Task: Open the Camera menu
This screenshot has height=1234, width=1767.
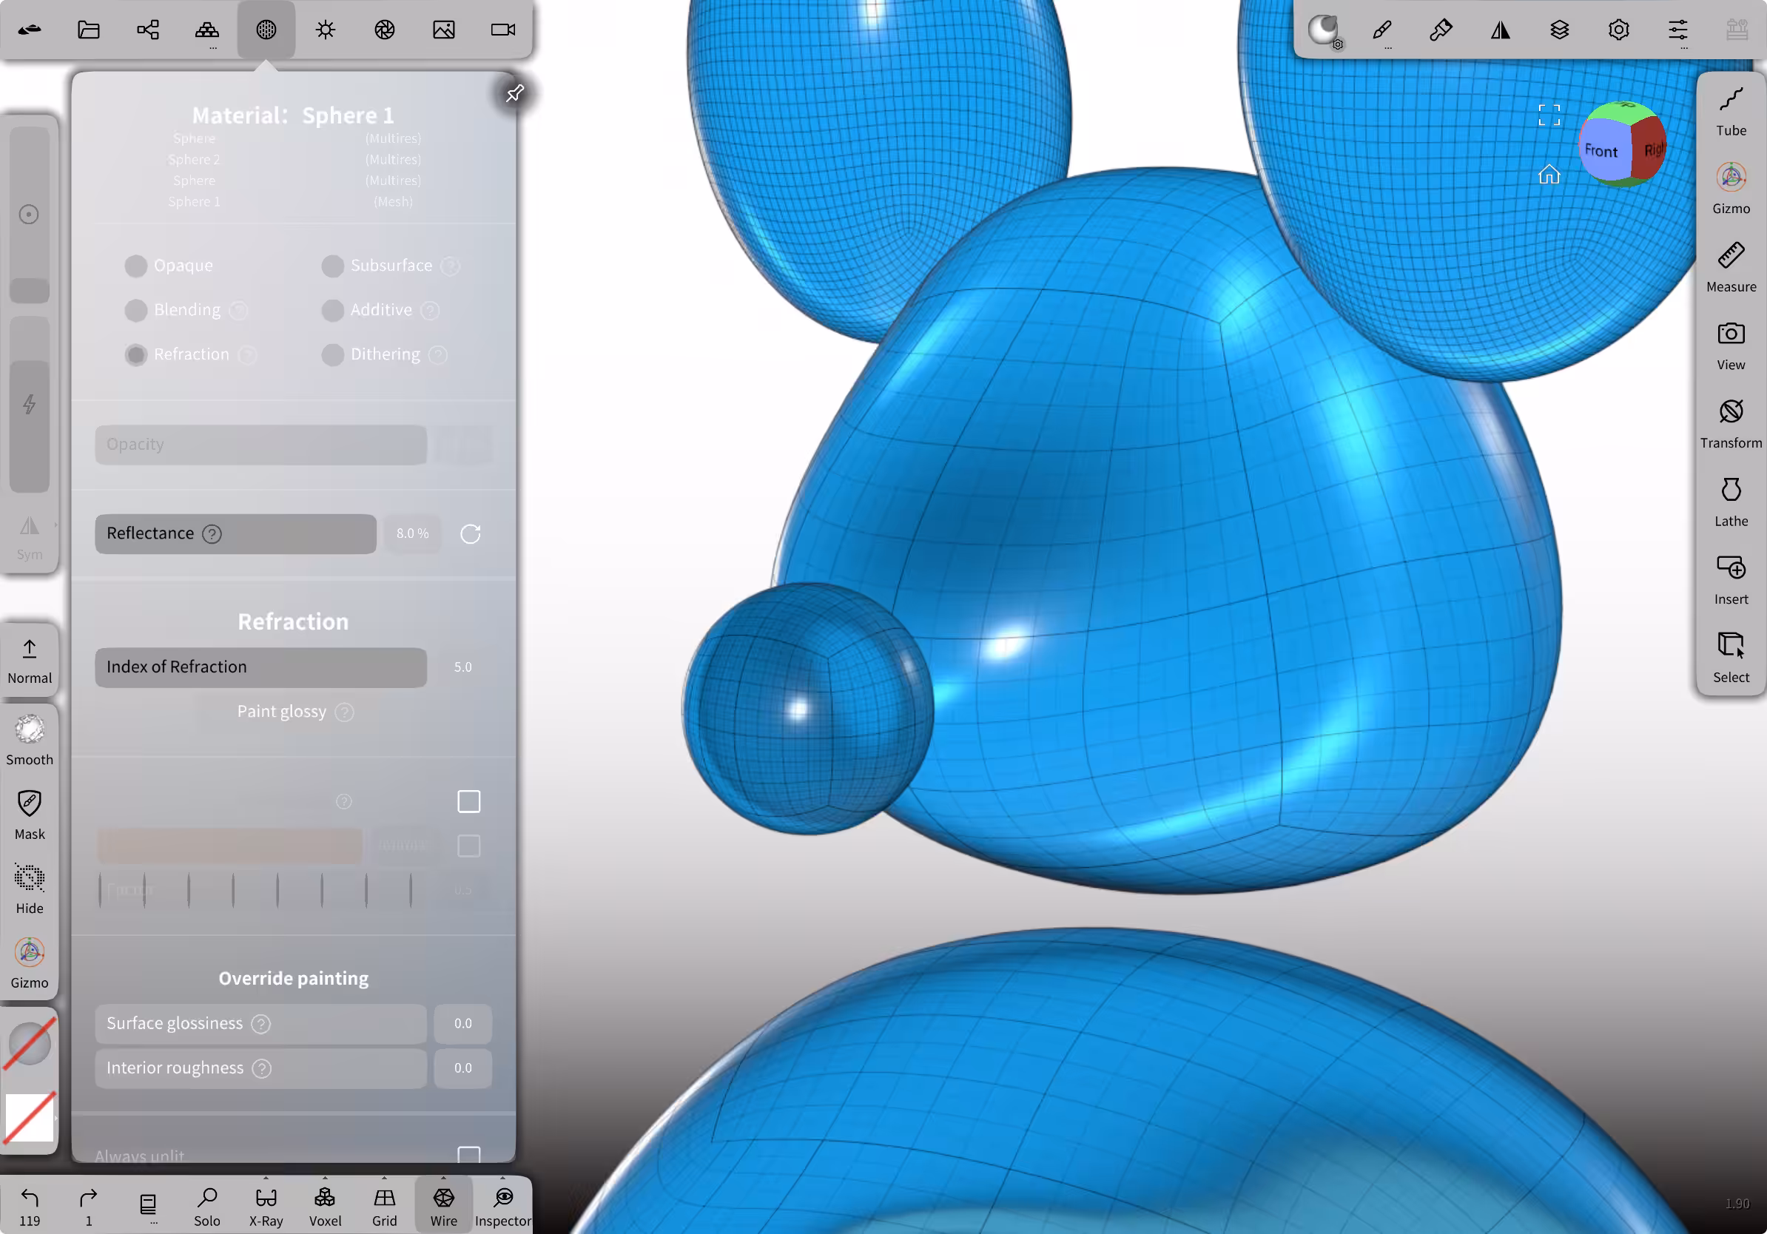Action: pyautogui.click(x=503, y=30)
